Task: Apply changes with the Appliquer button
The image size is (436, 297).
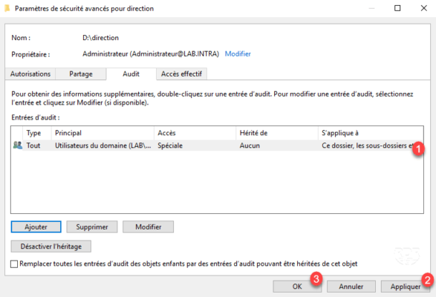Action: point(405,287)
